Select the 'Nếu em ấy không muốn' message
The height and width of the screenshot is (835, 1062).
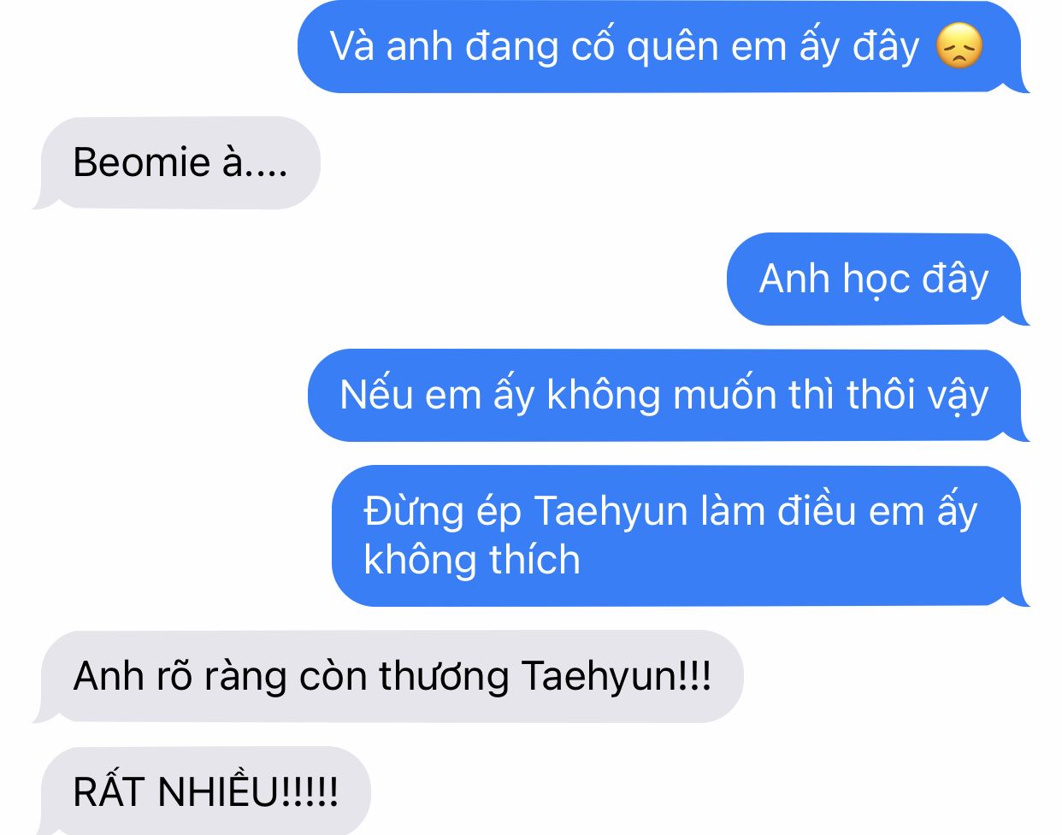point(668,395)
